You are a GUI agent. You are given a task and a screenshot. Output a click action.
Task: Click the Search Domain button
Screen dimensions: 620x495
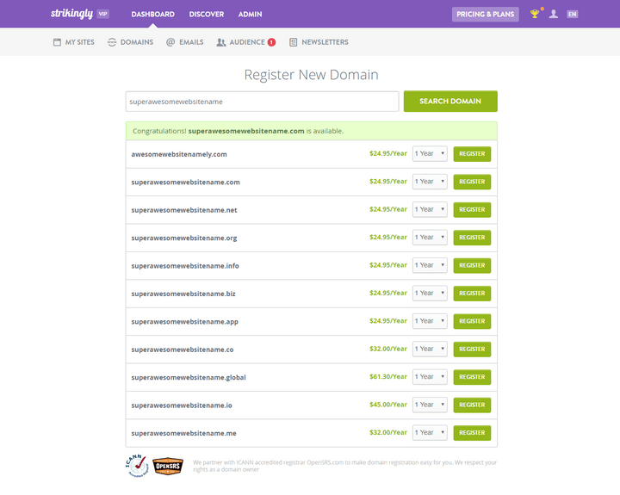[450, 102]
